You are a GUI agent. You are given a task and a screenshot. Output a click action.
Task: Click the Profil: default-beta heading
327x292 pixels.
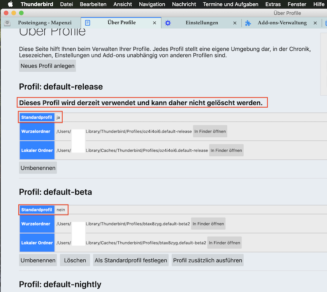pyautogui.click(x=55, y=192)
